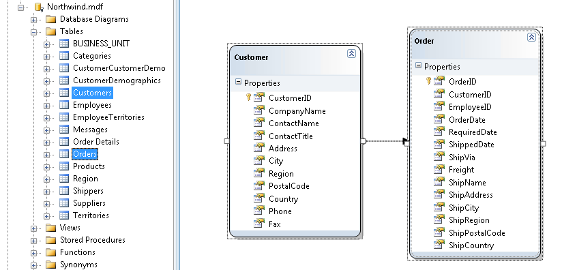This screenshot has width=562, height=270.
Task: Collapse the Properties section in Customer entity
Action: coord(238,82)
